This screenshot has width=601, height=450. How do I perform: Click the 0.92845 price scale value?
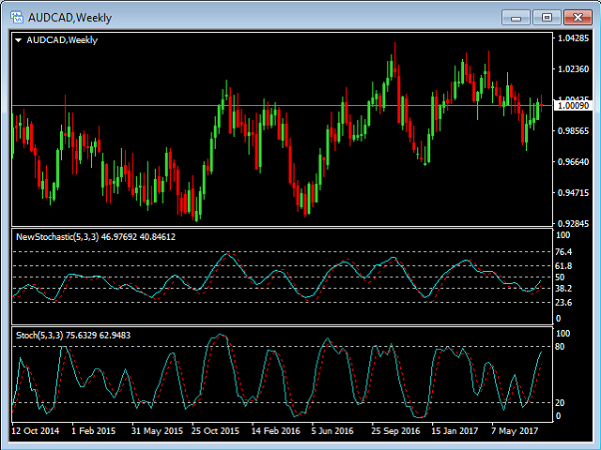(x=572, y=224)
